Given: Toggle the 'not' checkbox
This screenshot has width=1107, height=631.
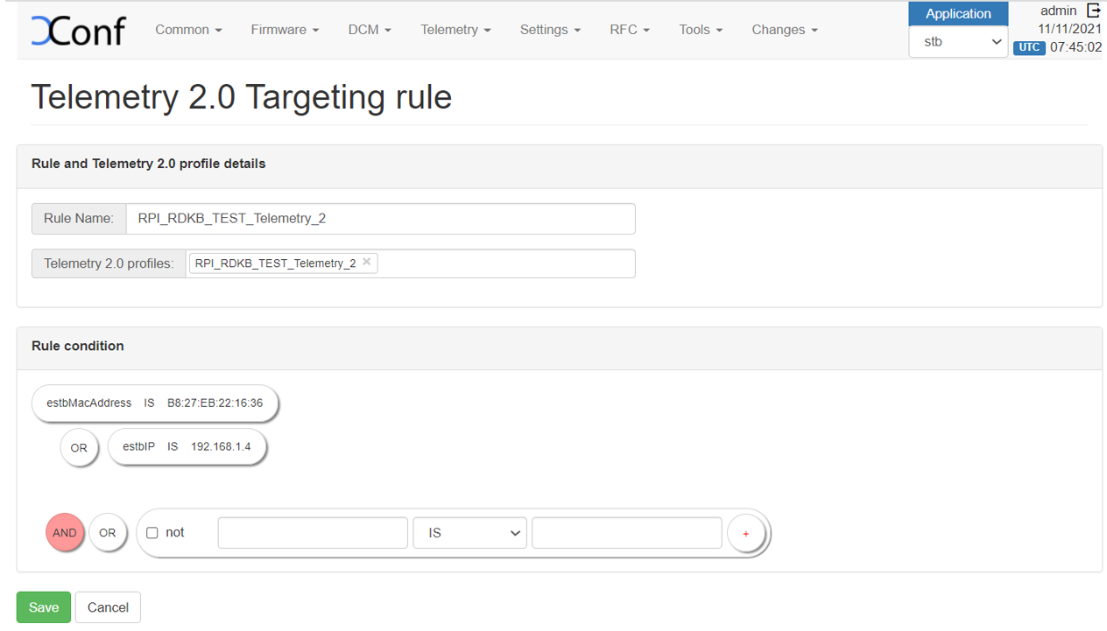Looking at the screenshot, I should (152, 533).
